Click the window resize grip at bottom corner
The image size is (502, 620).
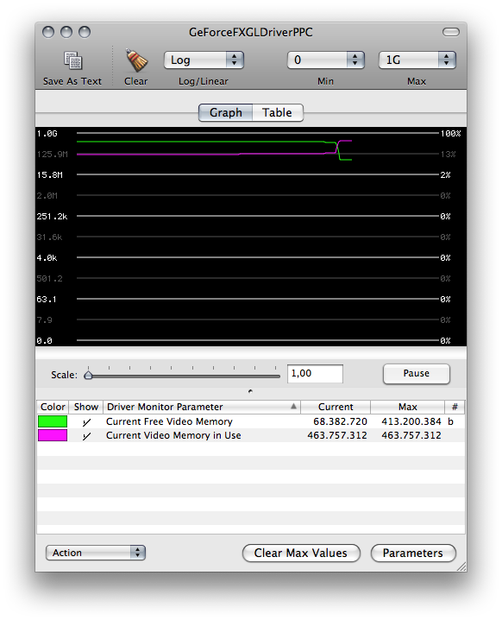461,566
